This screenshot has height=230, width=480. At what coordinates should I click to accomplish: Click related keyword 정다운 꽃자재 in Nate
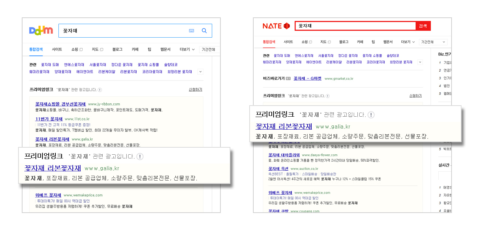click(x=348, y=56)
